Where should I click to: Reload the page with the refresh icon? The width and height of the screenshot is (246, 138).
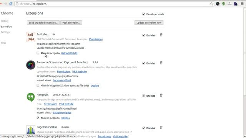coord(11,4)
